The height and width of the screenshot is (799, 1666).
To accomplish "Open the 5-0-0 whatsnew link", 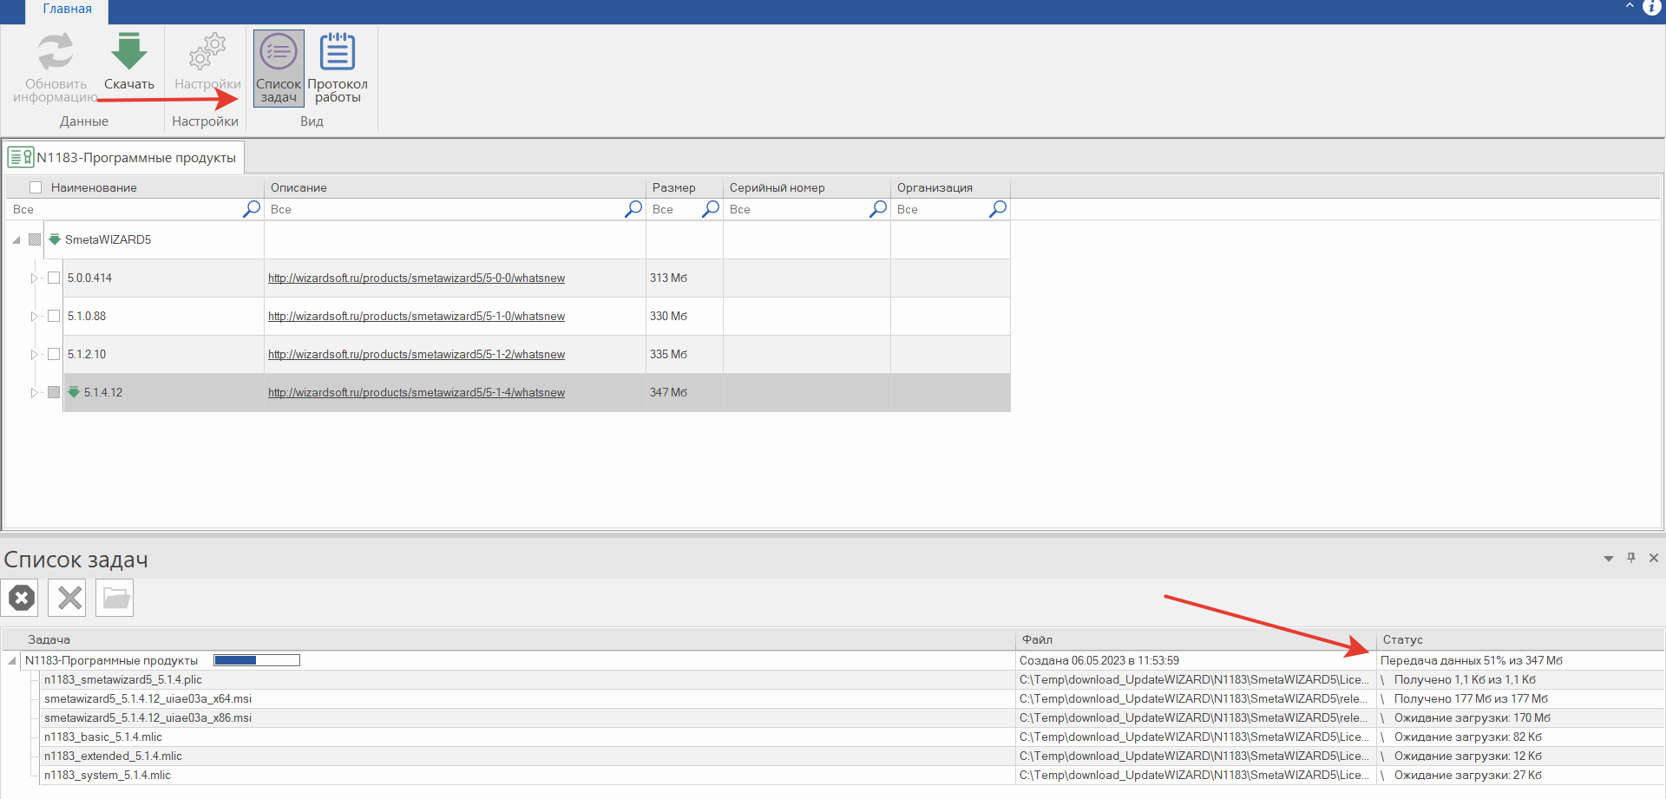I will pos(416,278).
